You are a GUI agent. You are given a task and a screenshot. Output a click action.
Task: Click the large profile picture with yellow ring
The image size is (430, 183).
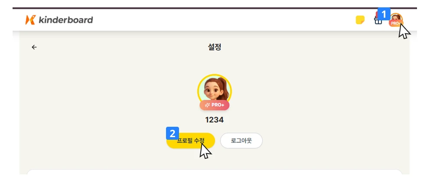(x=215, y=90)
